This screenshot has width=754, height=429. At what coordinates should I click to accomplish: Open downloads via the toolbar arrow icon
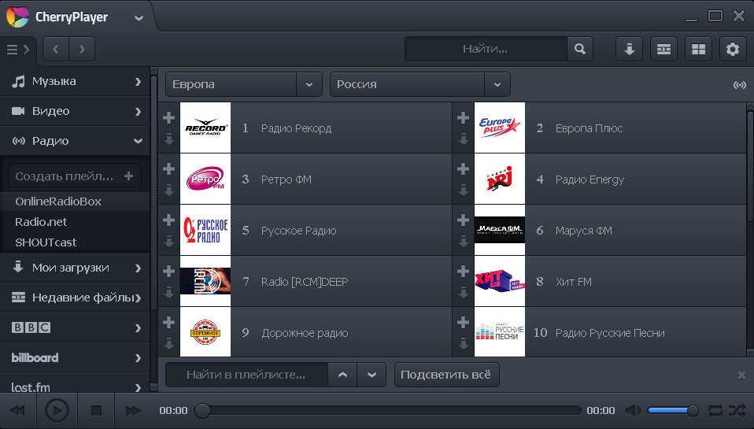[629, 49]
